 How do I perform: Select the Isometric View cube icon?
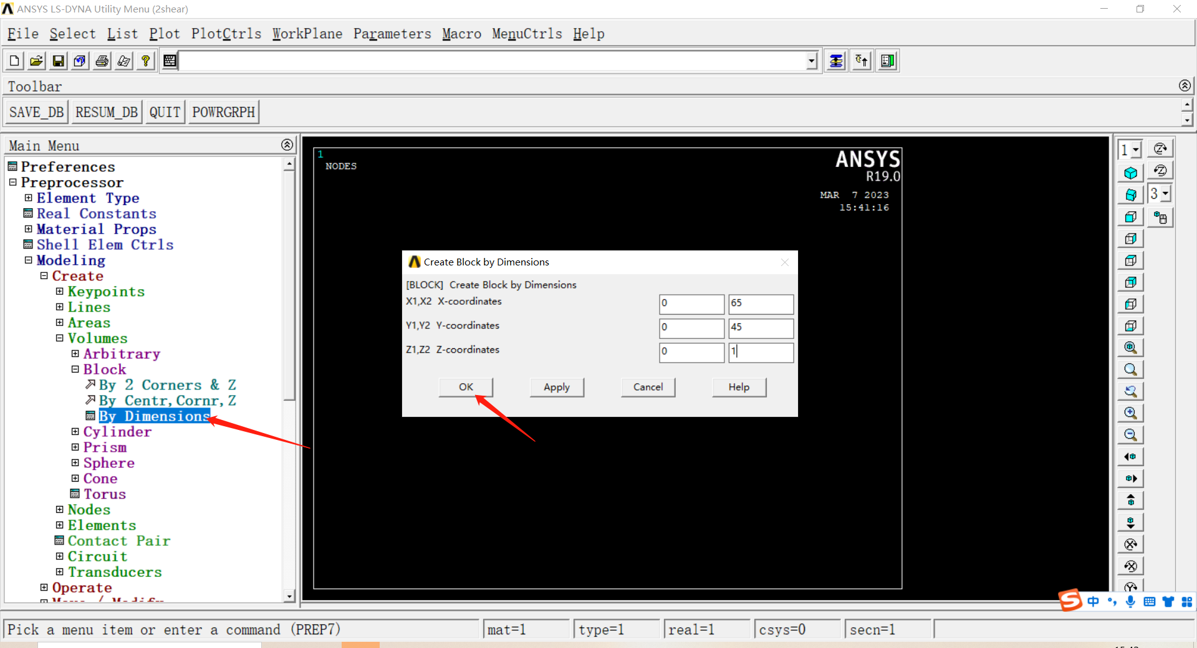(x=1130, y=173)
